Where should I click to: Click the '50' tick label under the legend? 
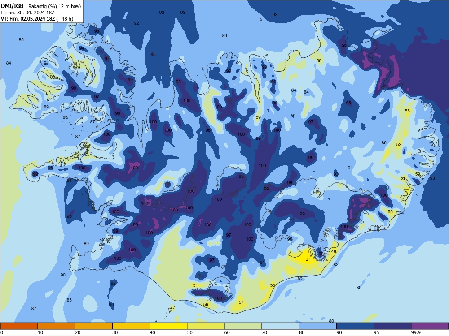[190, 332]
